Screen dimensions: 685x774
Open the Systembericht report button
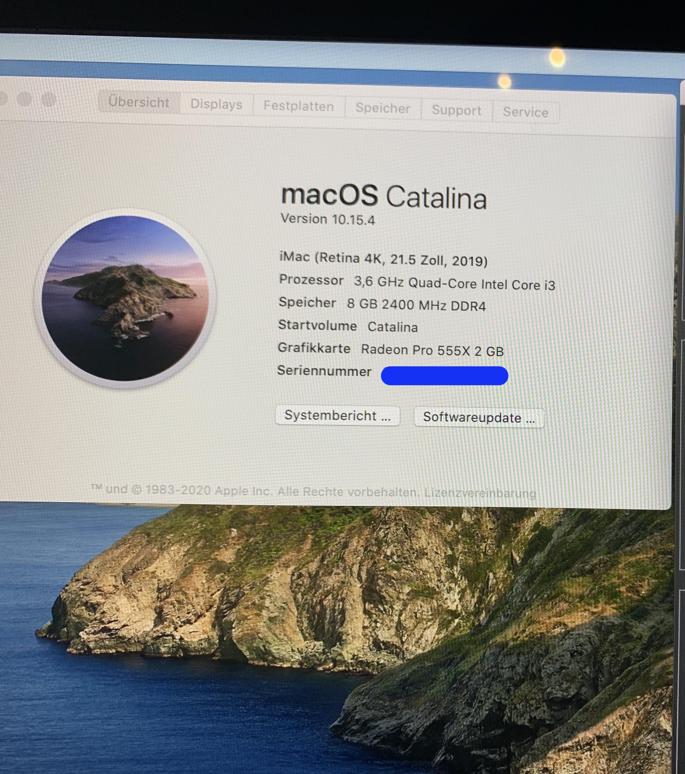338,416
